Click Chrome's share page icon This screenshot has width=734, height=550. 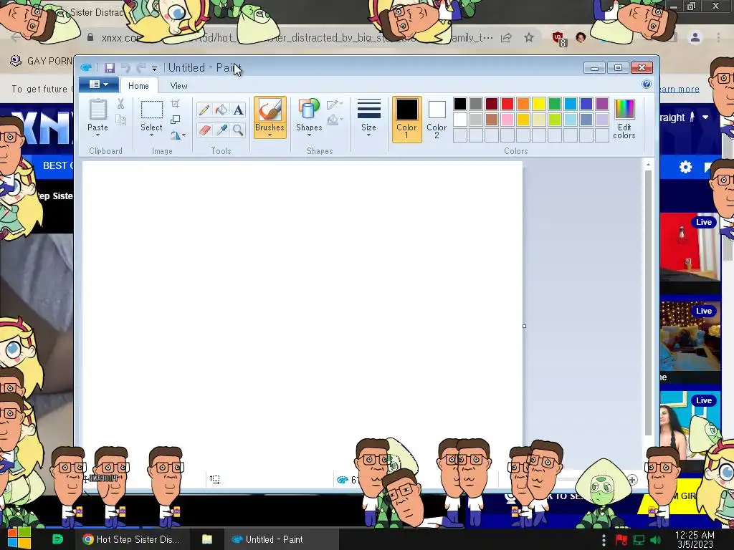click(x=506, y=37)
